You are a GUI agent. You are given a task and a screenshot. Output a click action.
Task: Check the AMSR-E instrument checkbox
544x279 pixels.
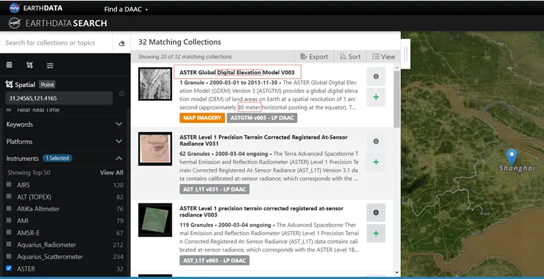pyautogui.click(x=9, y=232)
